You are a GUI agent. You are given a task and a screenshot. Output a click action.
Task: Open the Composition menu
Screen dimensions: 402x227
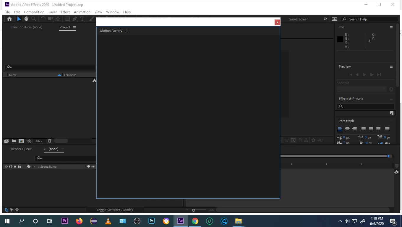[34, 12]
